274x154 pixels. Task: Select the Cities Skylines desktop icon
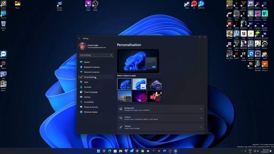pos(236,36)
